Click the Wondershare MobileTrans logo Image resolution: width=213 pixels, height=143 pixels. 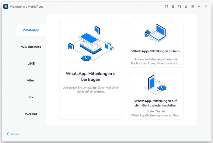click(6, 6)
